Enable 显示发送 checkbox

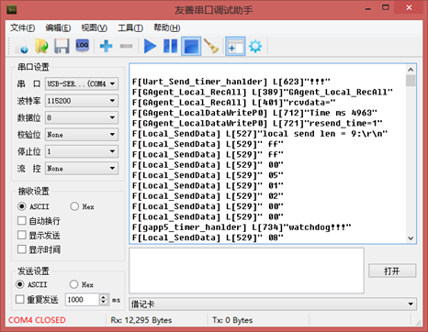click(x=39, y=235)
